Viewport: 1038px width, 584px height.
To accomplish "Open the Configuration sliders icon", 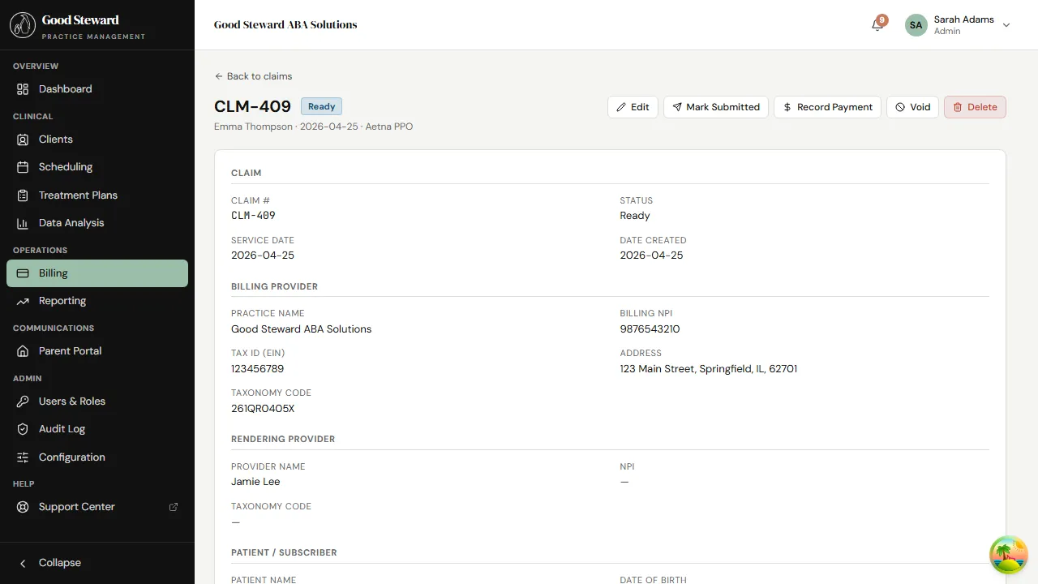I will click(24, 457).
